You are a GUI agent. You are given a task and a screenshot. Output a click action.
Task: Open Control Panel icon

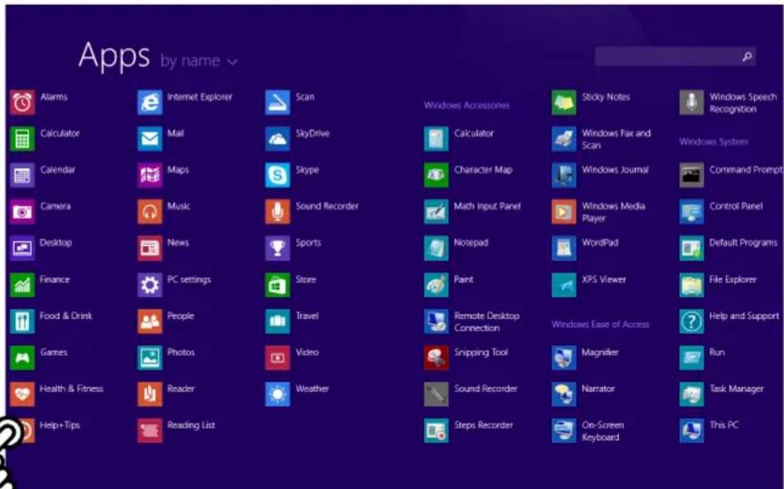coord(692,212)
